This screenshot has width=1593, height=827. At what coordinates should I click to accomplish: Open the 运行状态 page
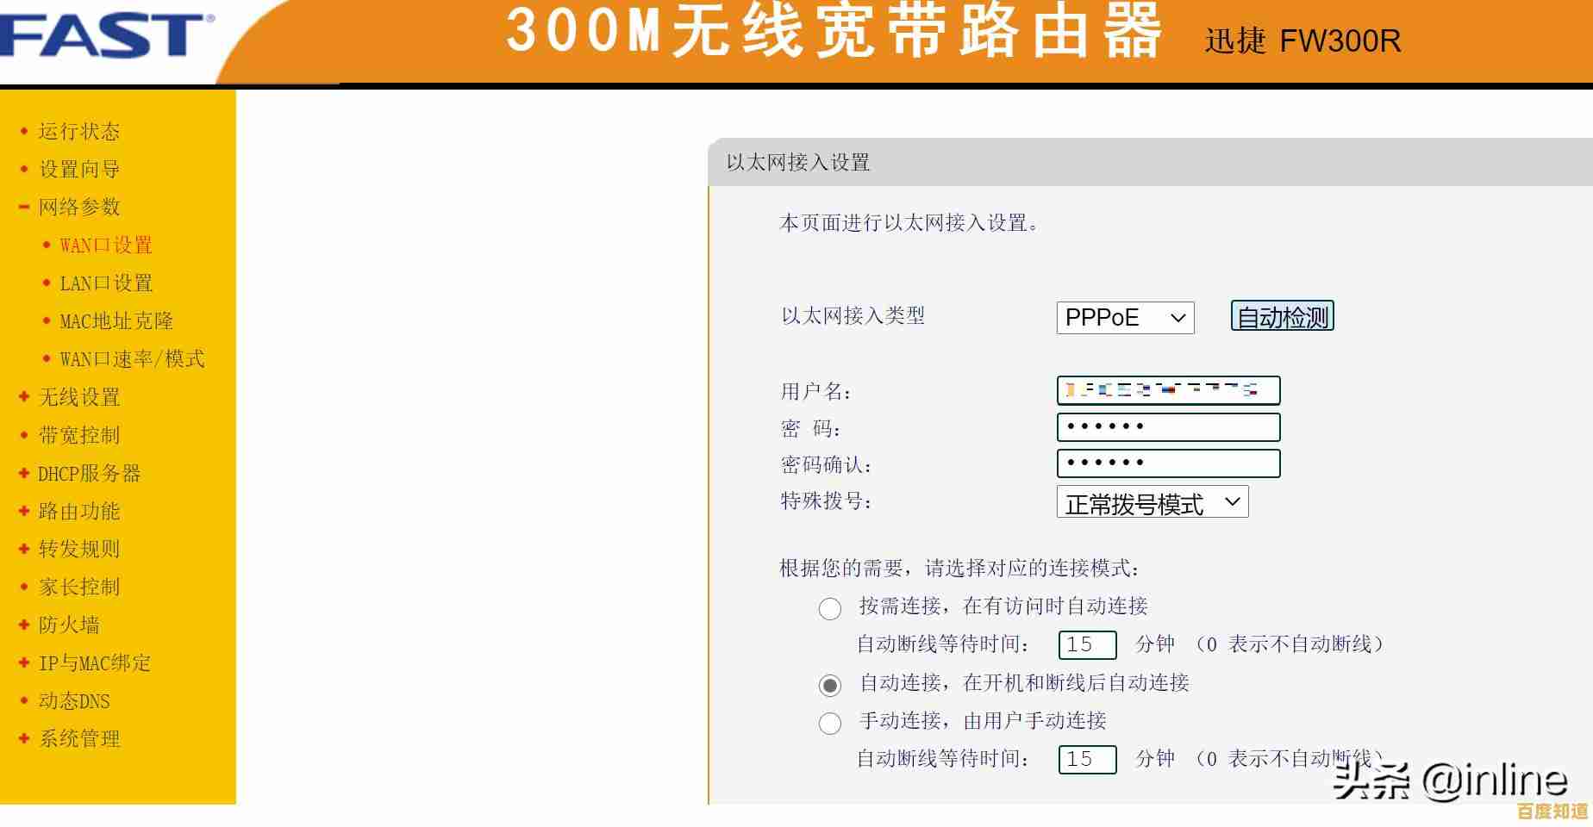click(x=78, y=131)
